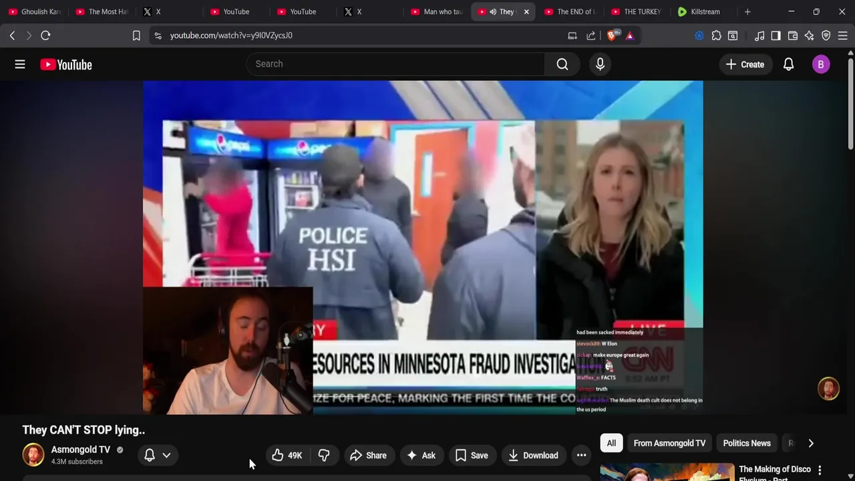Click the Share button

[x=368, y=456]
